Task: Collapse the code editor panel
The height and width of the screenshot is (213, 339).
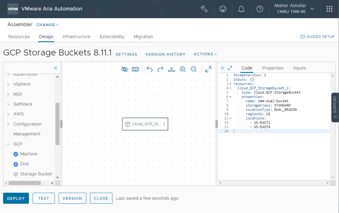Action: [x=222, y=68]
